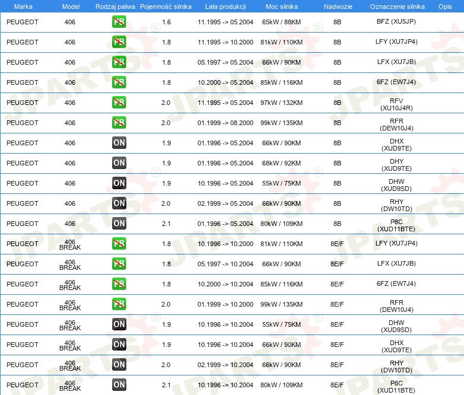Click the date range 01.1999 -> 08.2000

(225, 123)
